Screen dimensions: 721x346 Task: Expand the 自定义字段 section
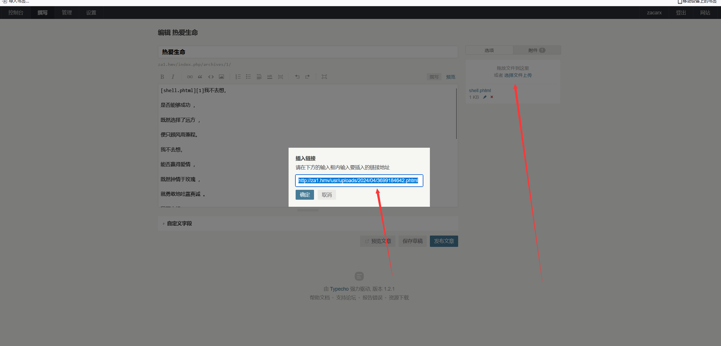click(179, 223)
